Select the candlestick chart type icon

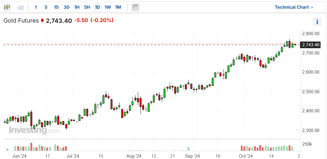click(x=7, y=7)
